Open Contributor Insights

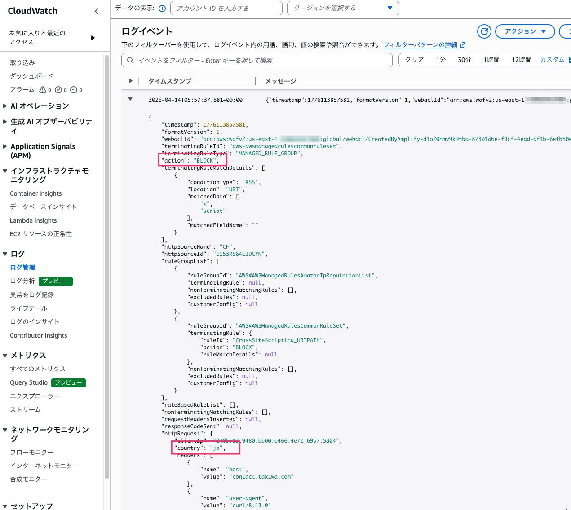[x=39, y=335]
